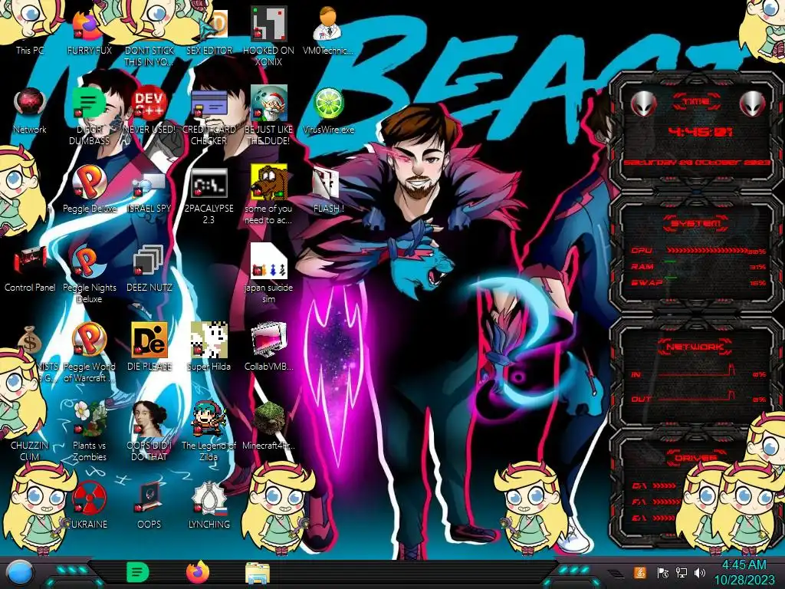Click the 'Saturday 28 October 2023' date text

(696, 163)
